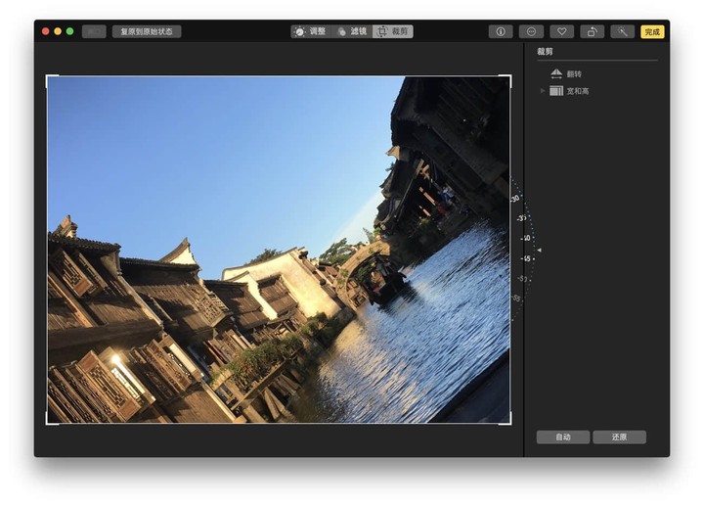Switch to the 调整 (Adjust) tab
This screenshot has height=506, width=704.
pos(311,31)
